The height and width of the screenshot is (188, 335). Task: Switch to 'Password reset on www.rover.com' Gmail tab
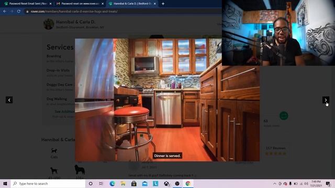coord(80,4)
